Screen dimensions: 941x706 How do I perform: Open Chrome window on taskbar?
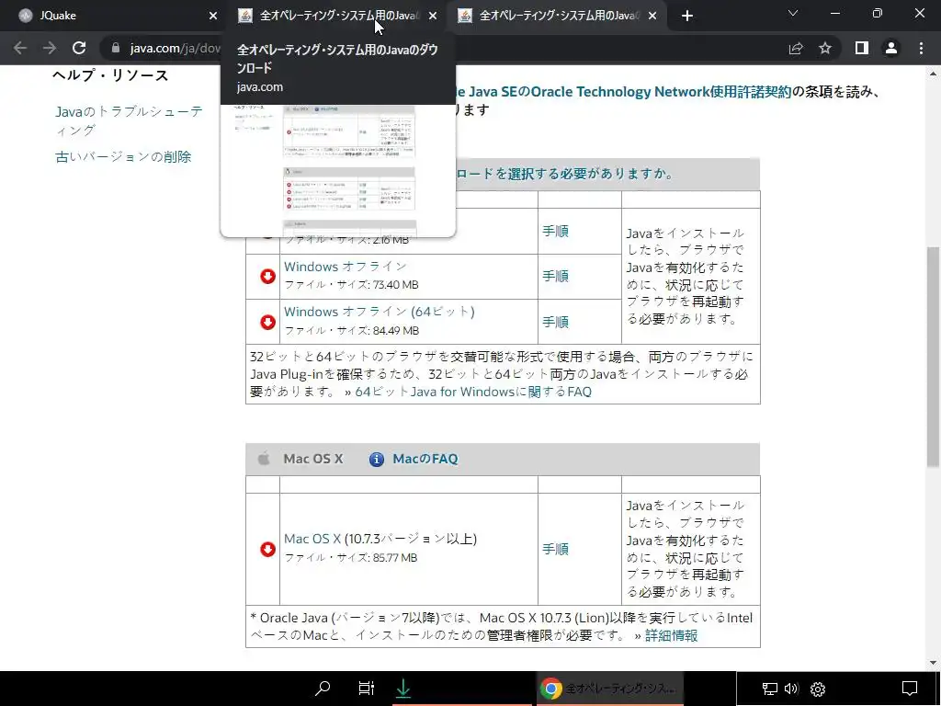click(x=608, y=688)
